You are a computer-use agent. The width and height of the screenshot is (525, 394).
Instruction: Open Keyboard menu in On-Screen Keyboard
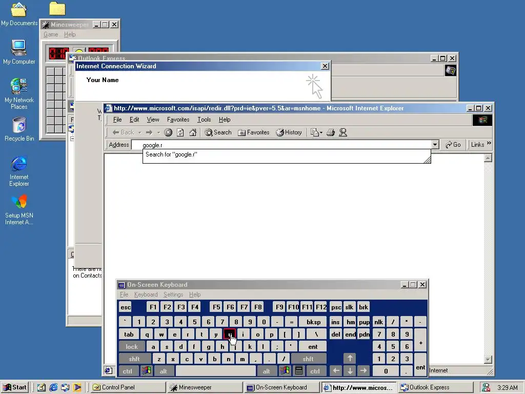pyautogui.click(x=146, y=294)
